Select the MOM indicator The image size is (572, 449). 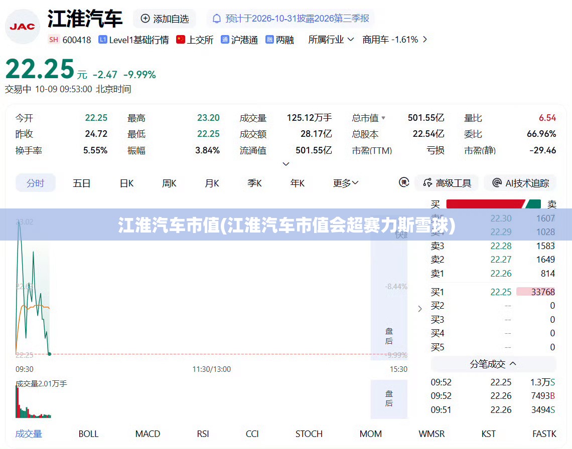pos(371,433)
